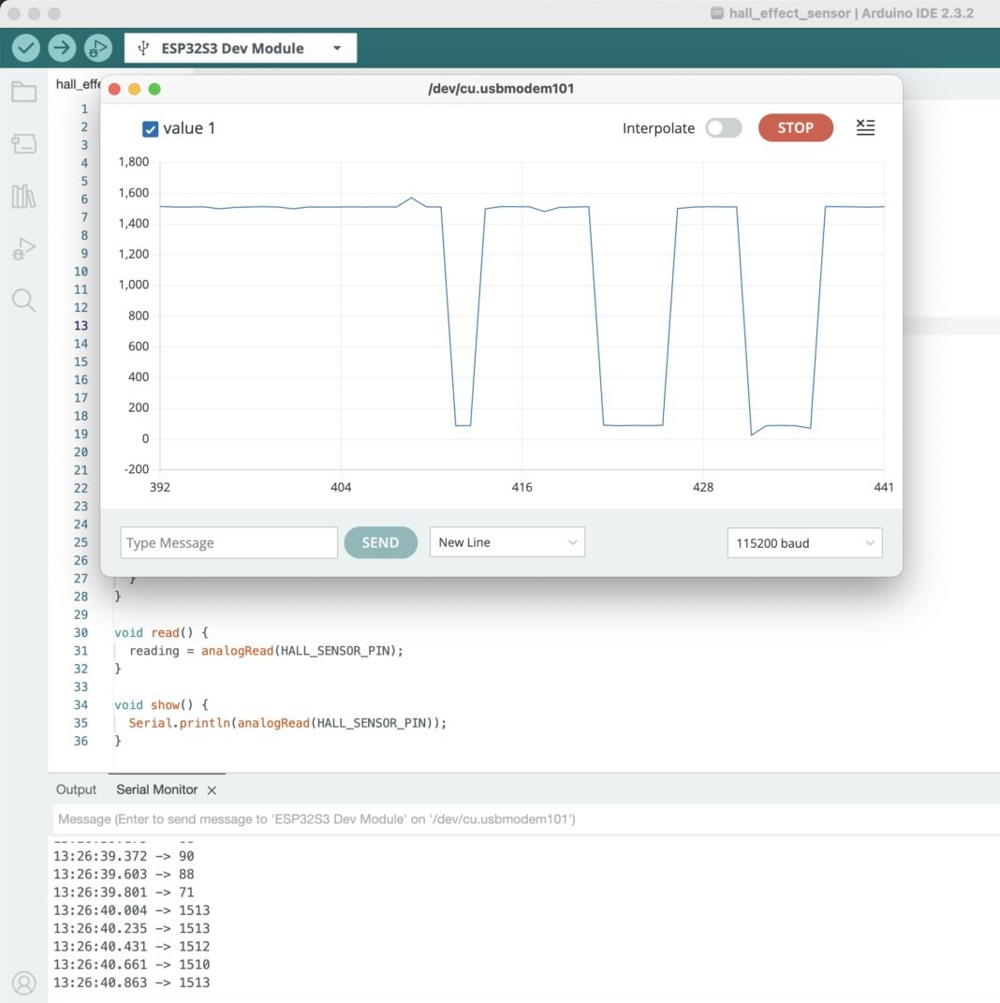Switch to the Output tab
Image resolution: width=1000 pixels, height=1003 pixels.
[75, 789]
